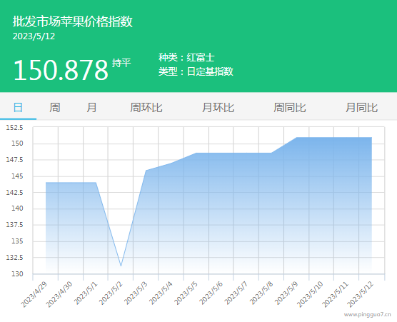Click the 批发市场苹果价格指数 title
This screenshot has width=397, height=322.
[73, 21]
